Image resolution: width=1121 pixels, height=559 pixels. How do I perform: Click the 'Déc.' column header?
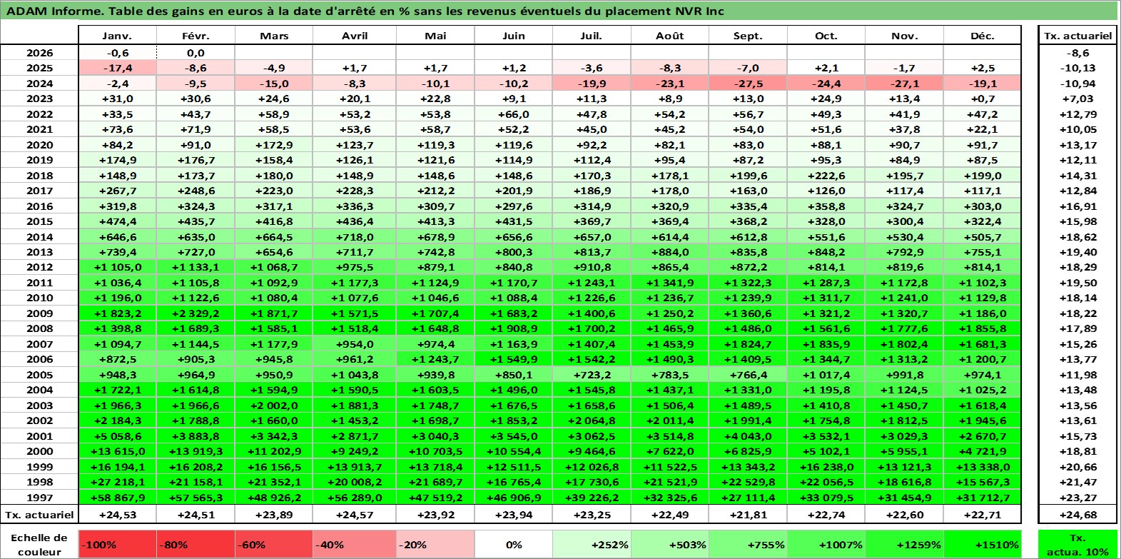pyautogui.click(x=983, y=36)
